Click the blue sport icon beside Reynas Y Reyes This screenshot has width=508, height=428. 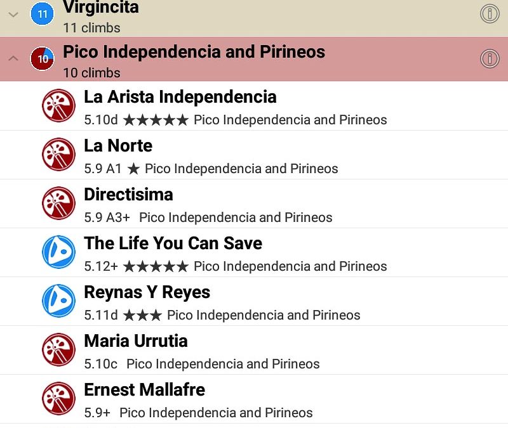(x=58, y=301)
